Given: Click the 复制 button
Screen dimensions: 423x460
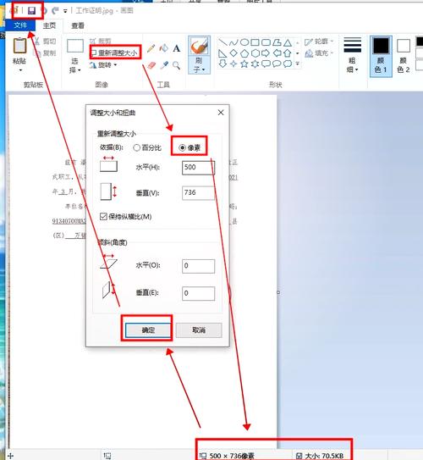Looking at the screenshot, I should (x=45, y=53).
